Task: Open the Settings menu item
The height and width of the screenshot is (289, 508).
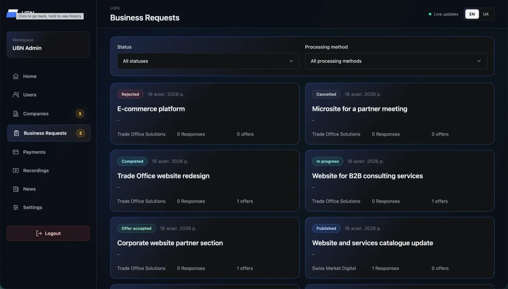Action: click(48, 208)
